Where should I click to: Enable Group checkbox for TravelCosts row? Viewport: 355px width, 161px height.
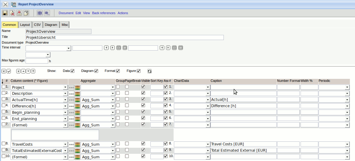[118, 144]
